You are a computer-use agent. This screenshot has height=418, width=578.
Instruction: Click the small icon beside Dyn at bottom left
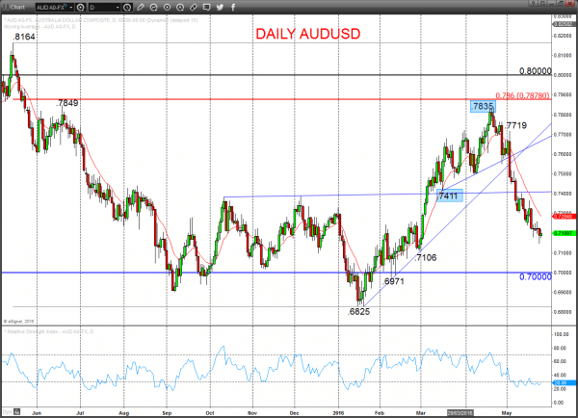tap(17, 411)
